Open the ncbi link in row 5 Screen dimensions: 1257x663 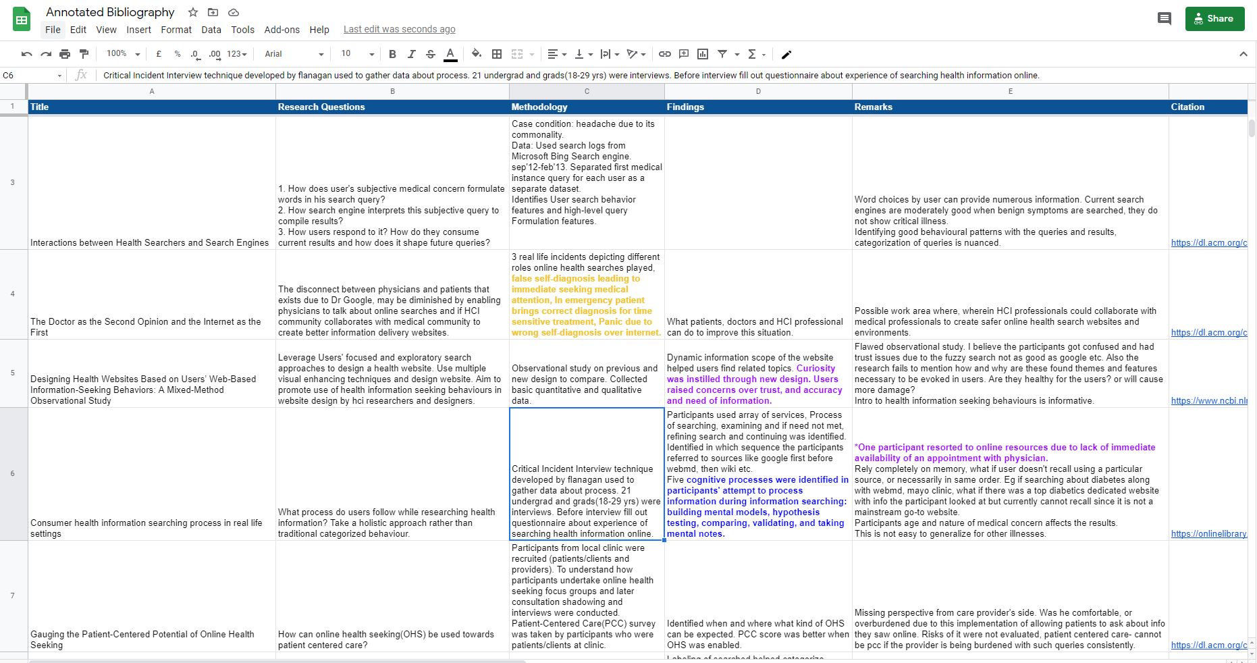(1208, 400)
